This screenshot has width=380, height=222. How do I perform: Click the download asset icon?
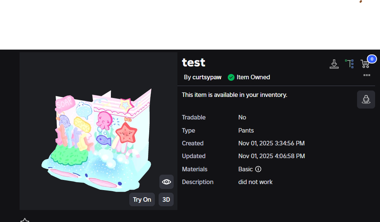coord(334,64)
